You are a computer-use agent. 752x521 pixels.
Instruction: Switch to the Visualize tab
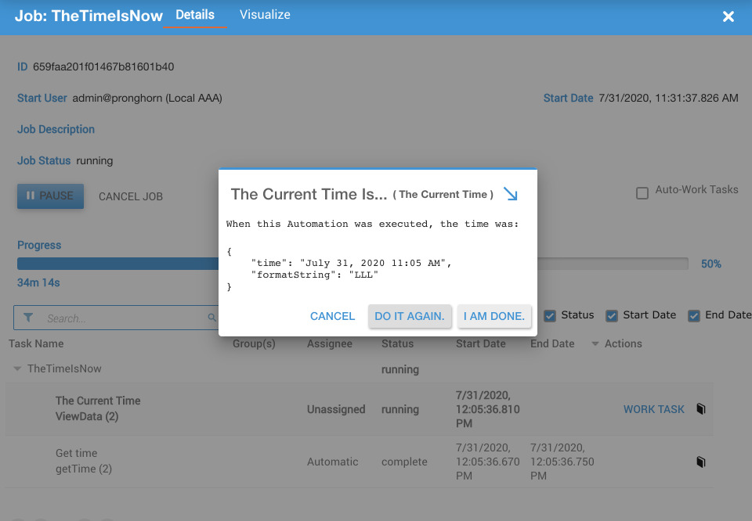(x=265, y=15)
